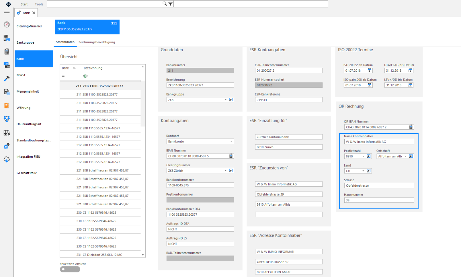Screen dimensions: 461x277
Task: Open the hammer tool module icon
Action: pyautogui.click(x=7, y=79)
